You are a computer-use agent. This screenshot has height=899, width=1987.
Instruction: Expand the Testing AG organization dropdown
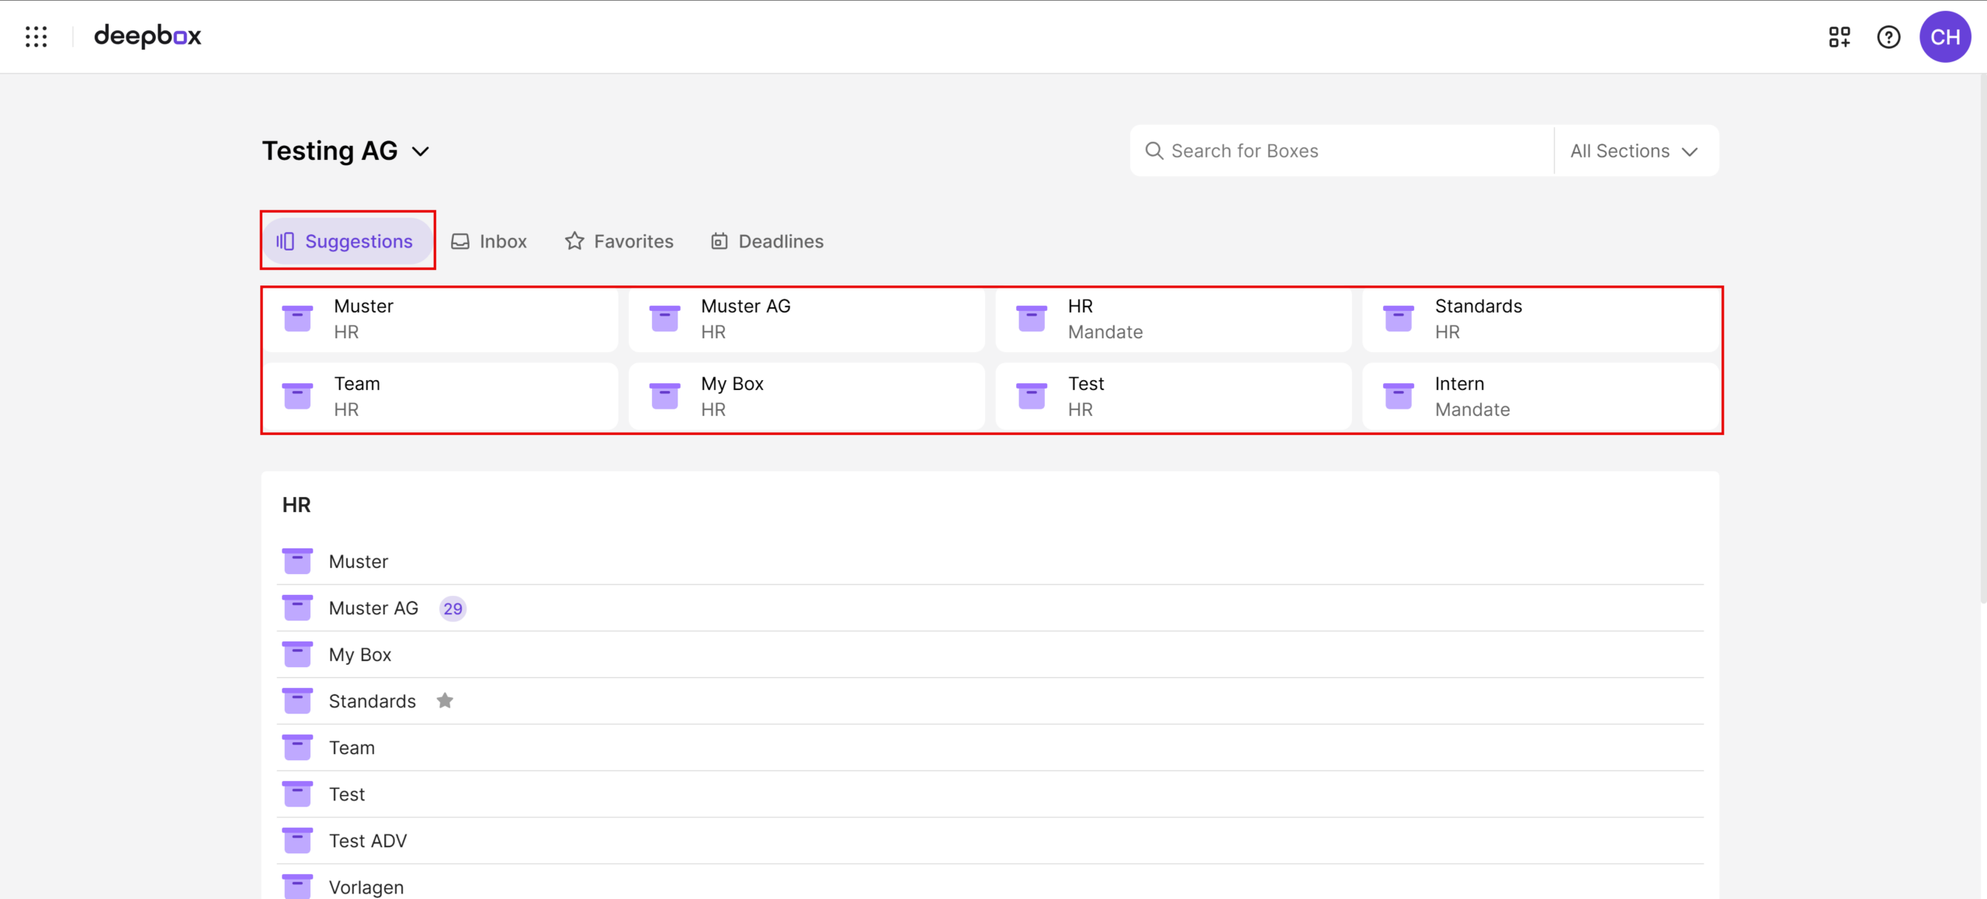point(421,151)
